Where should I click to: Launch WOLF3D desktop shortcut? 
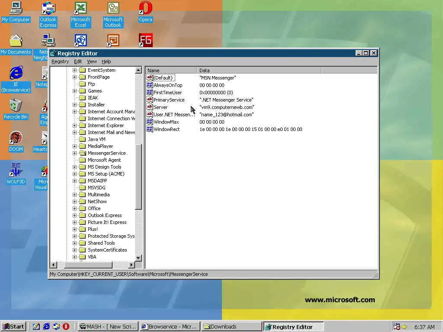point(16,174)
